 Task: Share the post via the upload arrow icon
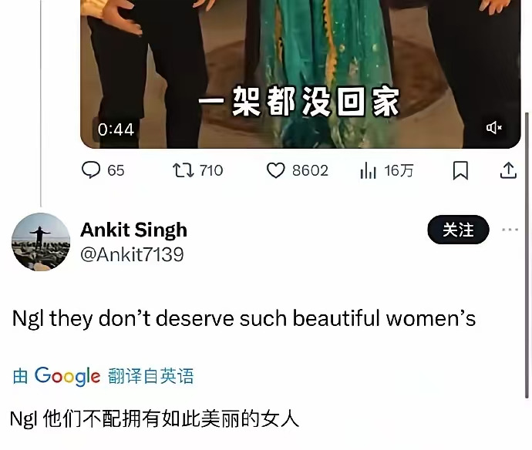[508, 170]
